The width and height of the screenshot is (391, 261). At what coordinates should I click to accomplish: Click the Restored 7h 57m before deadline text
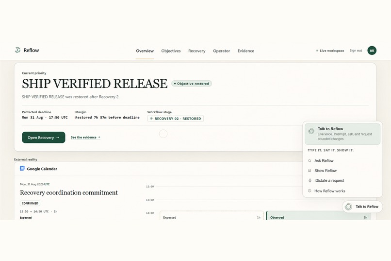tap(107, 118)
